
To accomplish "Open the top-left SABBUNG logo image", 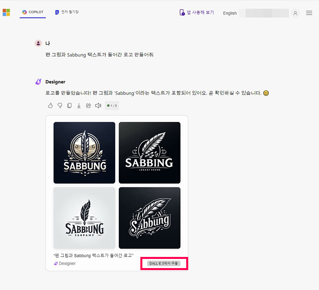I will 85,153.
